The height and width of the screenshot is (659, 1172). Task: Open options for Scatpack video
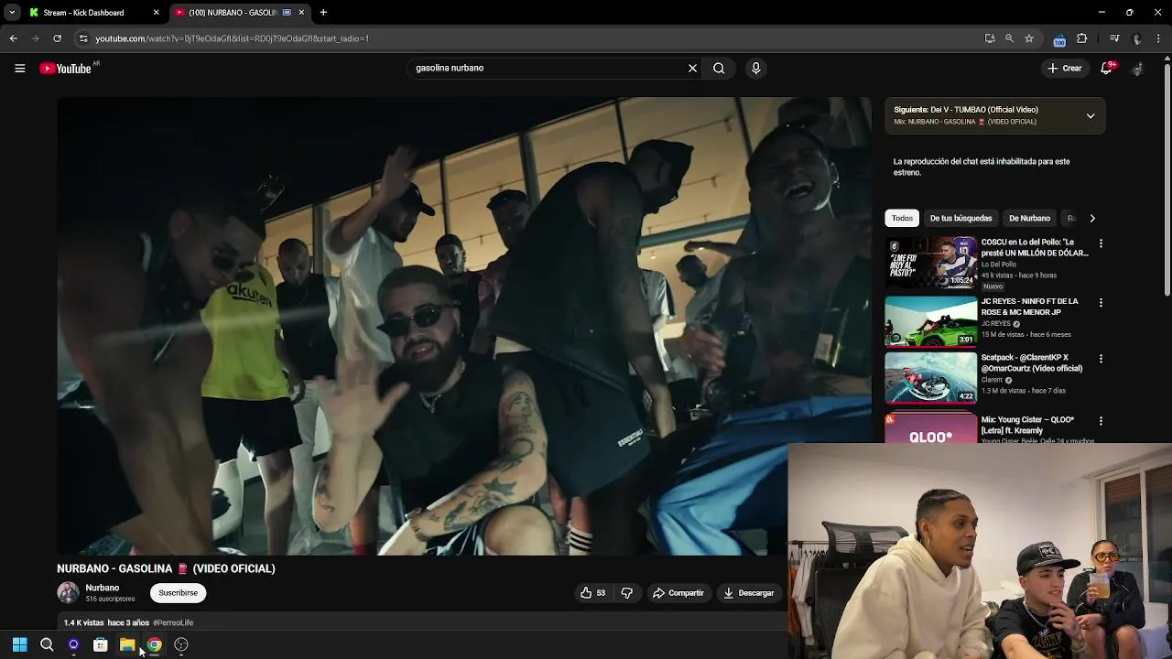point(1101,359)
